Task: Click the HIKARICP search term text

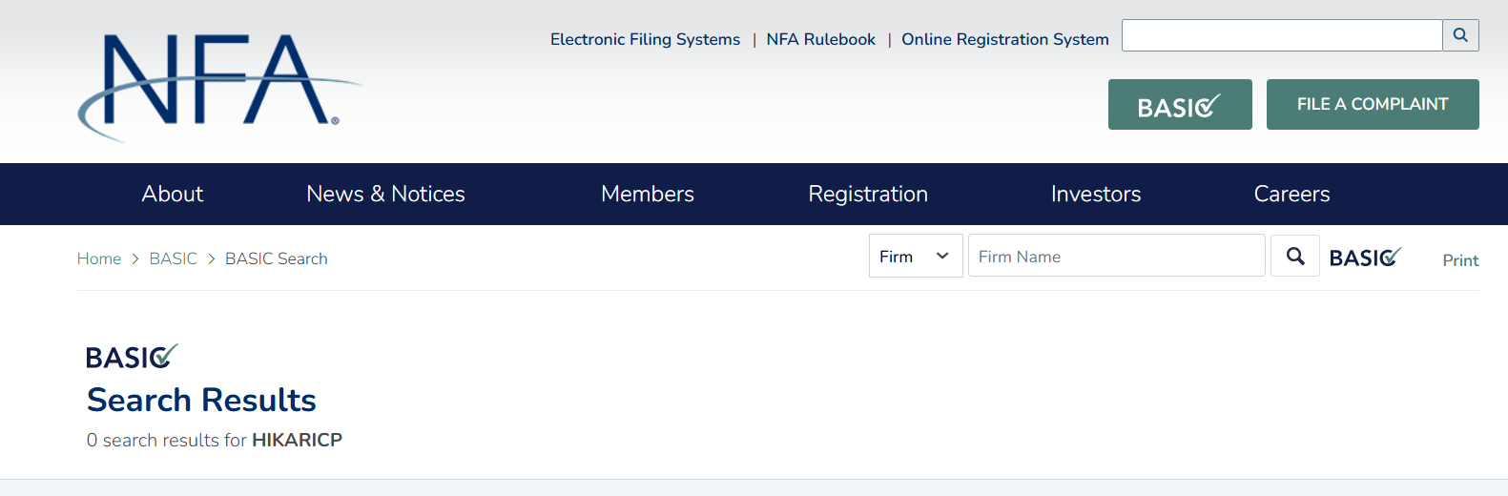Action: point(297,440)
